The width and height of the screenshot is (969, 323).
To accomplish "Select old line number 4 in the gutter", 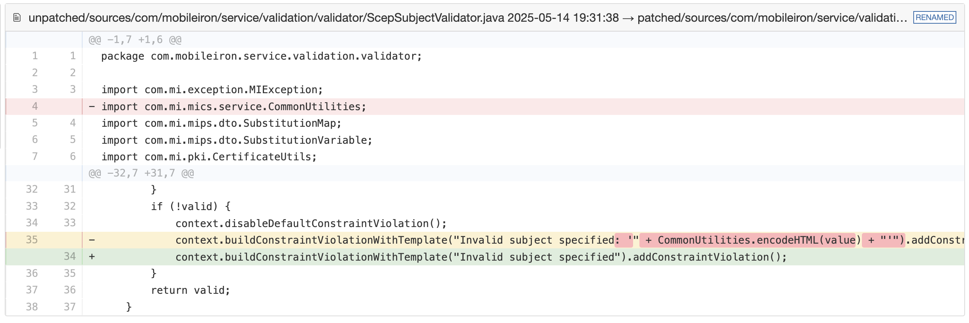I will (35, 107).
